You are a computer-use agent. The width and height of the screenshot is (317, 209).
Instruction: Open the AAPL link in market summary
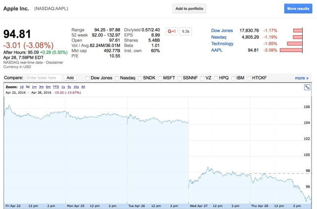(x=217, y=50)
